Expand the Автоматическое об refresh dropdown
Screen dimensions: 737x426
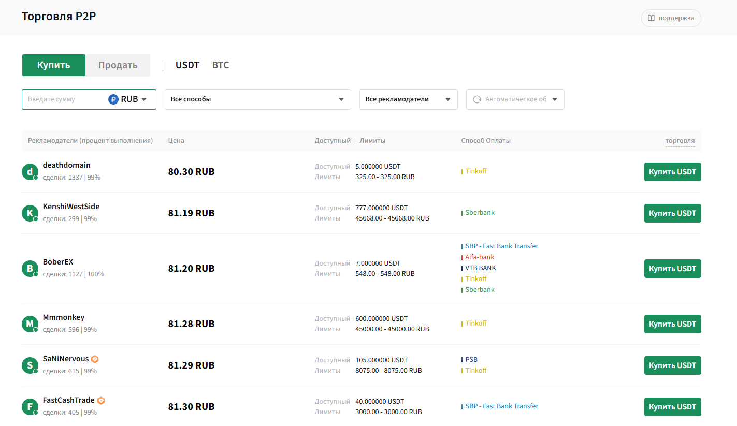(515, 99)
